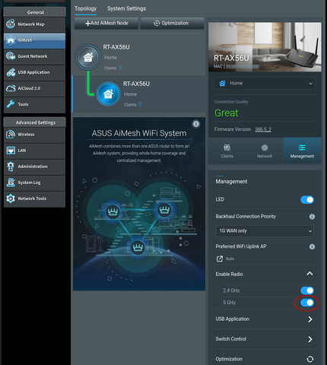Open the Clients tab
The image size is (327, 365).
click(227, 151)
